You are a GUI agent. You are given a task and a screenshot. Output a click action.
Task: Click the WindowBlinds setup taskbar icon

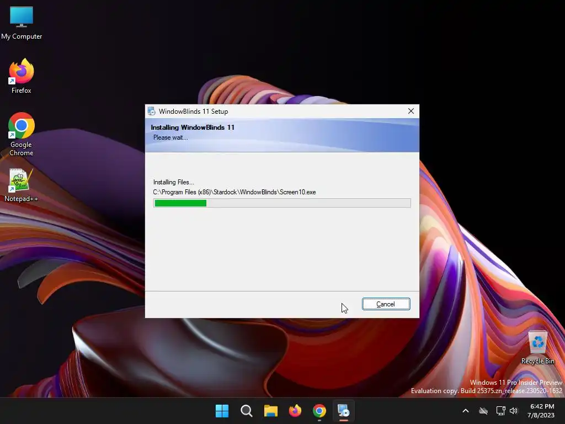pos(343,411)
